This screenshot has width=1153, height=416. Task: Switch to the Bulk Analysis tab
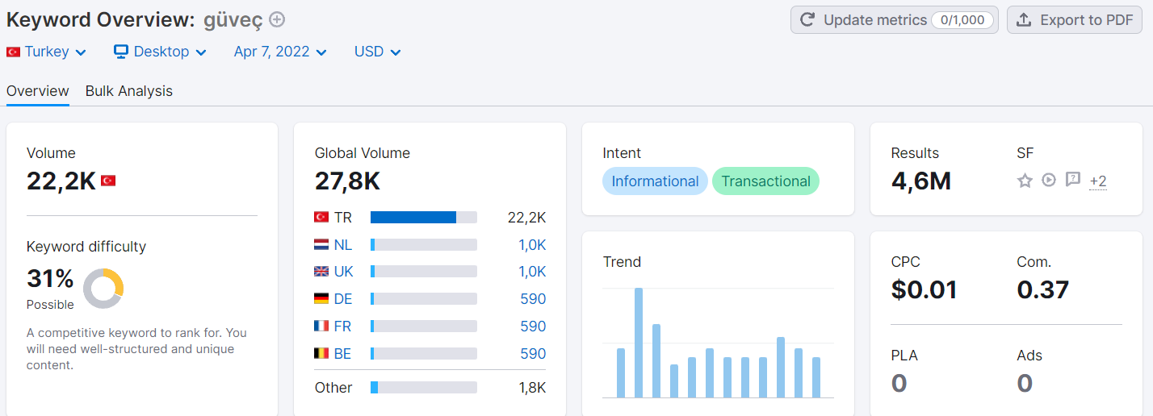129,91
